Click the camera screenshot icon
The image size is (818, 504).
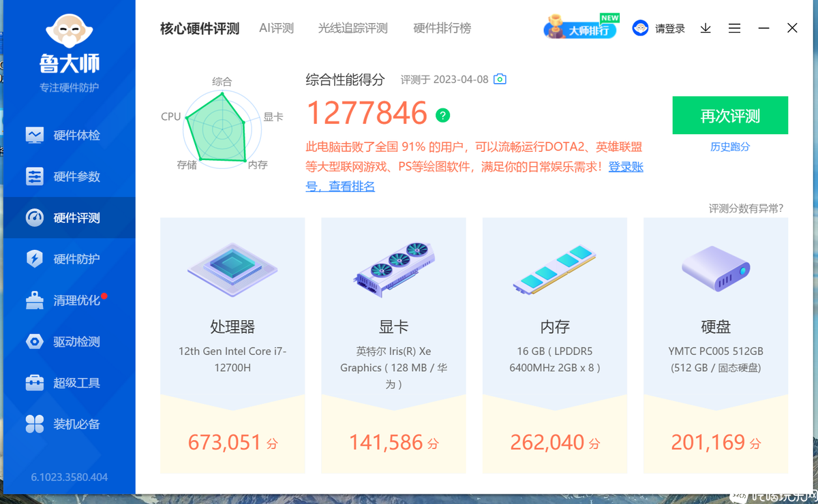pyautogui.click(x=500, y=79)
